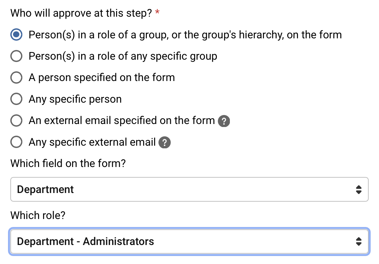Choose radio circle for role of any specific group
The width and height of the screenshot is (379, 264).
click(x=17, y=56)
